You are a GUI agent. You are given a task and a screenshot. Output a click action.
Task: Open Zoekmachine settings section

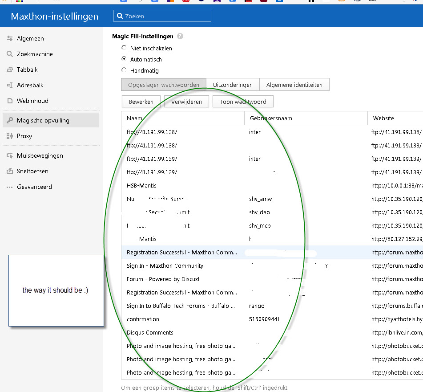(x=51, y=54)
